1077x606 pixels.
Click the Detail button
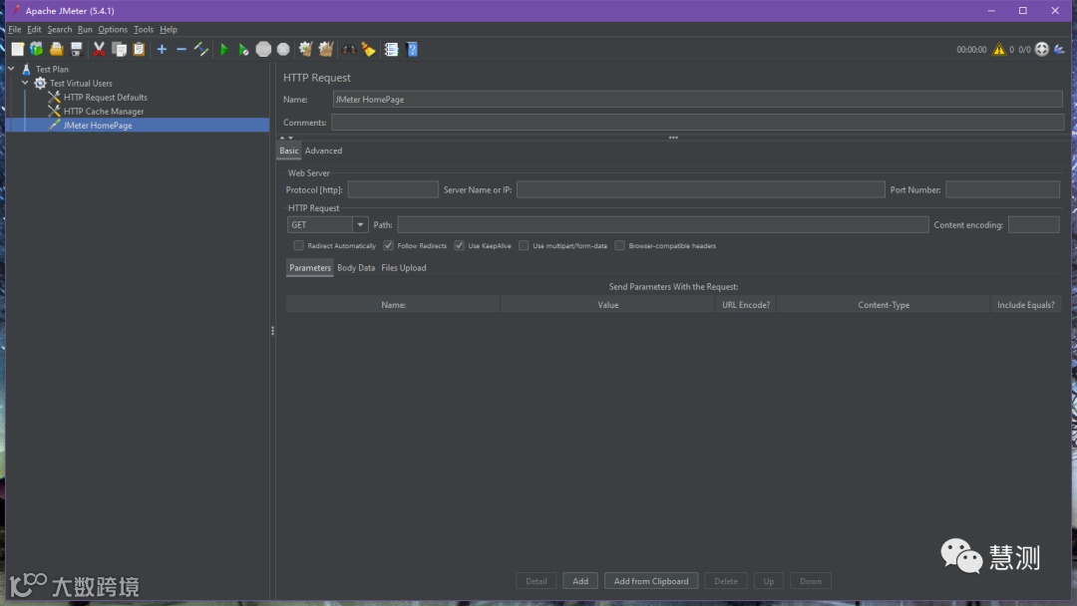pos(537,581)
